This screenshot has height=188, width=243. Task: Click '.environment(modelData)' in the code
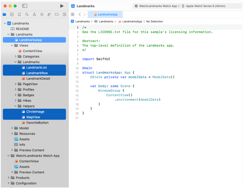tap(137, 99)
